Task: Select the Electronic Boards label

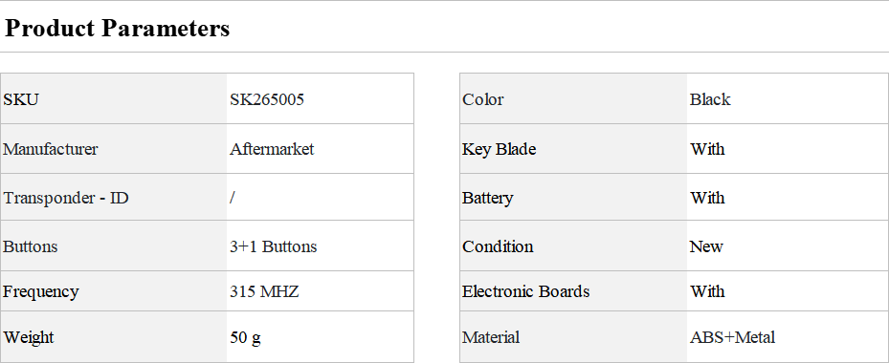Action: [526, 291]
